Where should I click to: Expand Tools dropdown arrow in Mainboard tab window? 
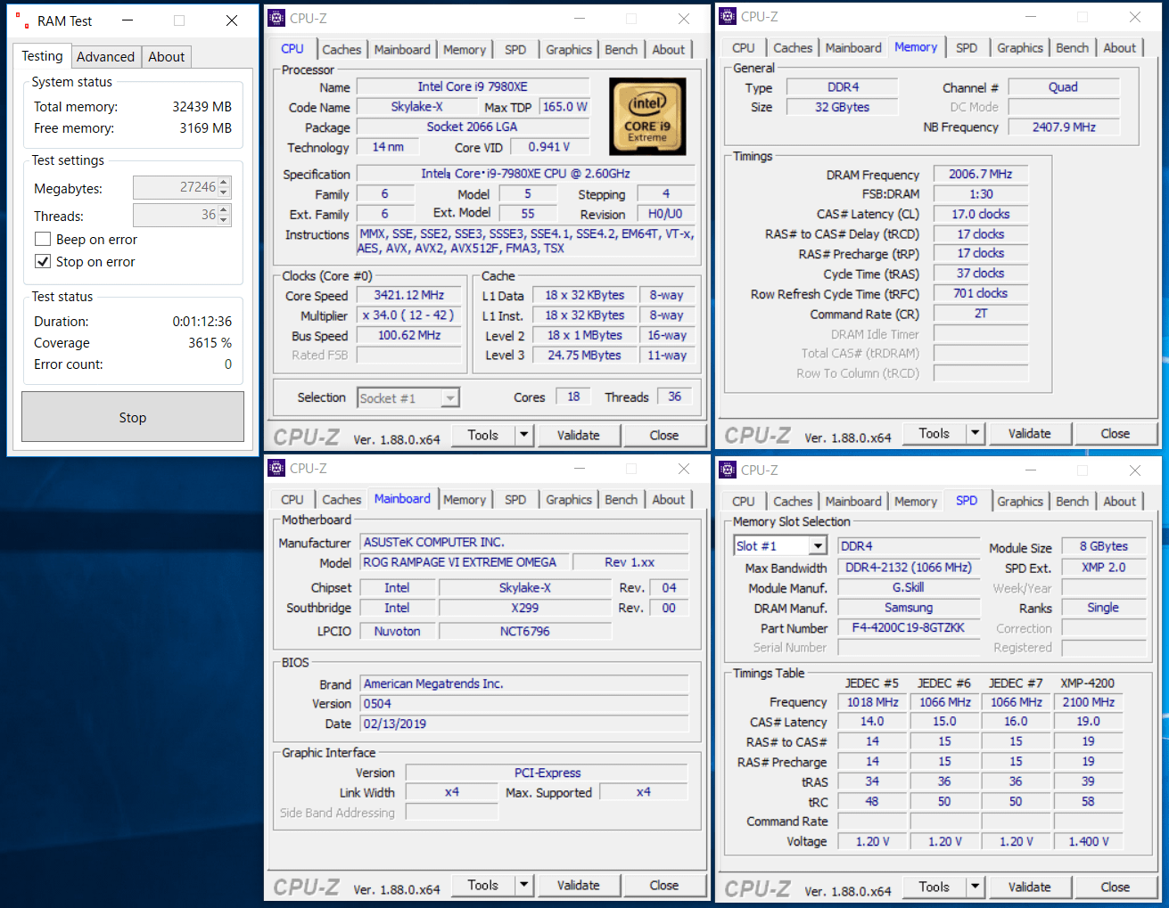pos(524,885)
